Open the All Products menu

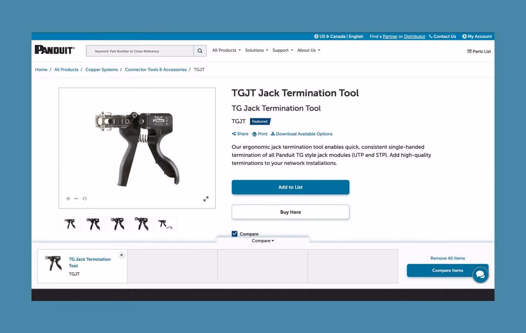[227, 50]
